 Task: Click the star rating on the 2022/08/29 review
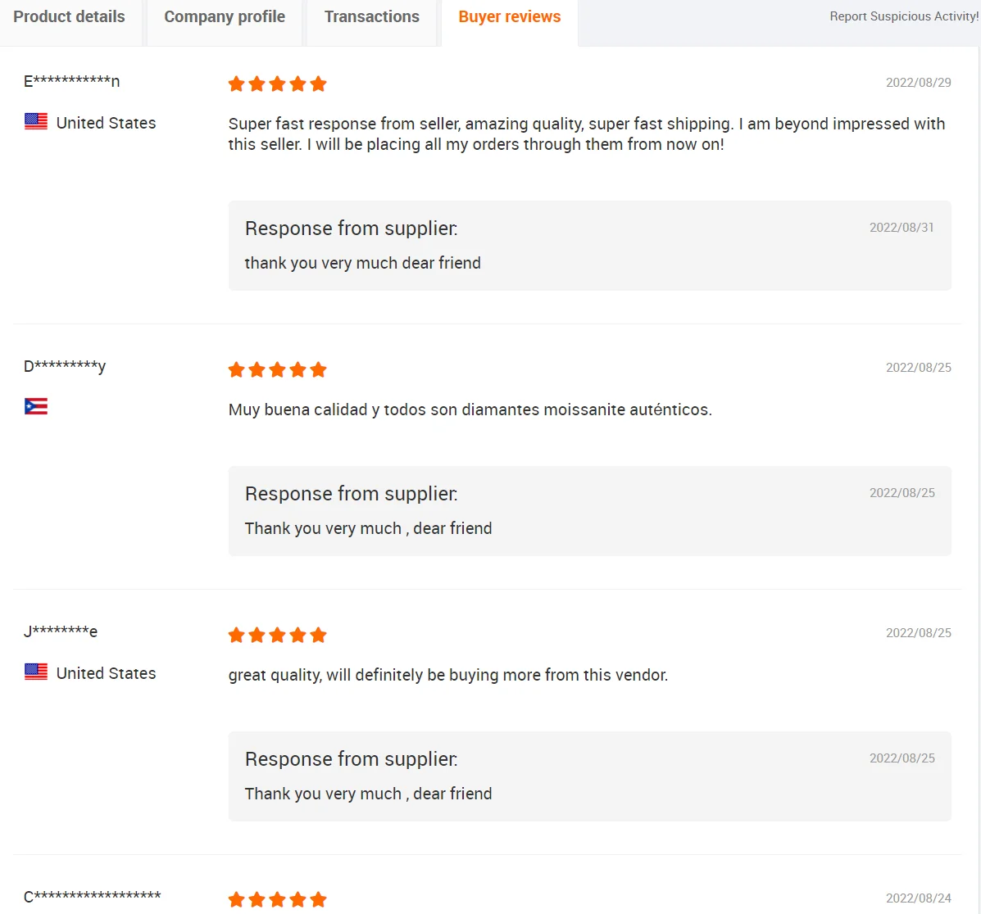(277, 84)
